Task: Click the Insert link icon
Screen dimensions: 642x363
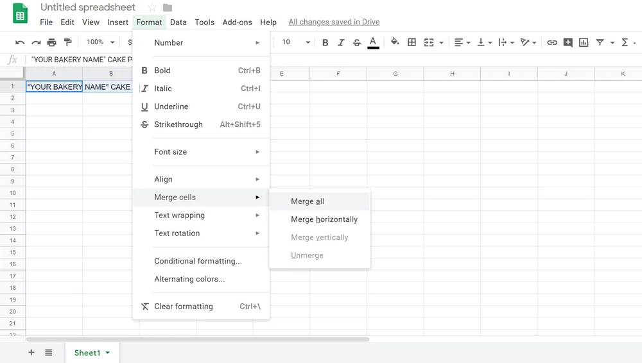Action: (x=552, y=42)
